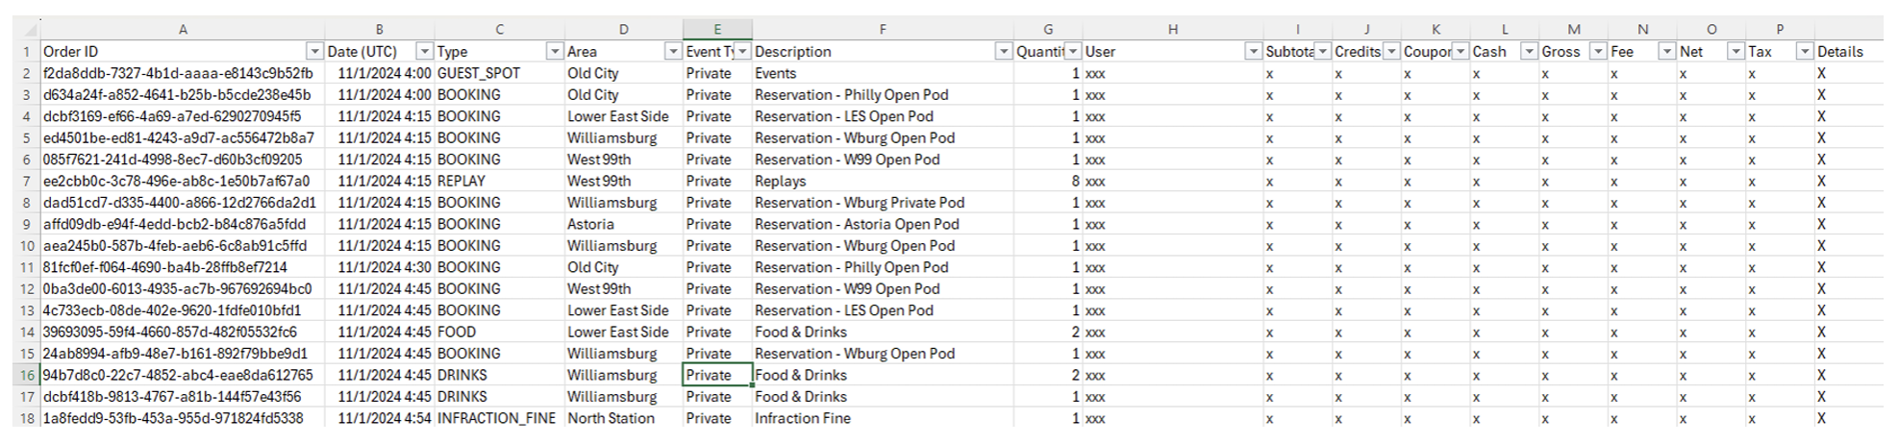Open the Cash column filter dropdown

pyautogui.click(x=1529, y=52)
